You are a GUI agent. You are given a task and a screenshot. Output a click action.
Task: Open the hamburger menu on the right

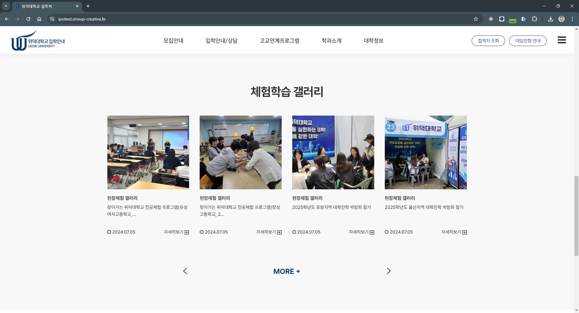tap(562, 40)
